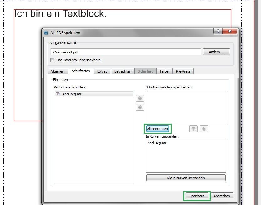This screenshot has height=205, width=261.
Task: Enable Eine Datei pro Seite speichern
Action: click(53, 60)
